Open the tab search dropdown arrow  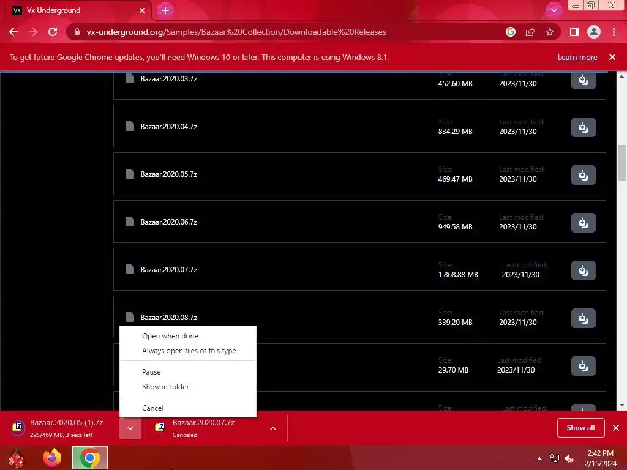point(554,10)
